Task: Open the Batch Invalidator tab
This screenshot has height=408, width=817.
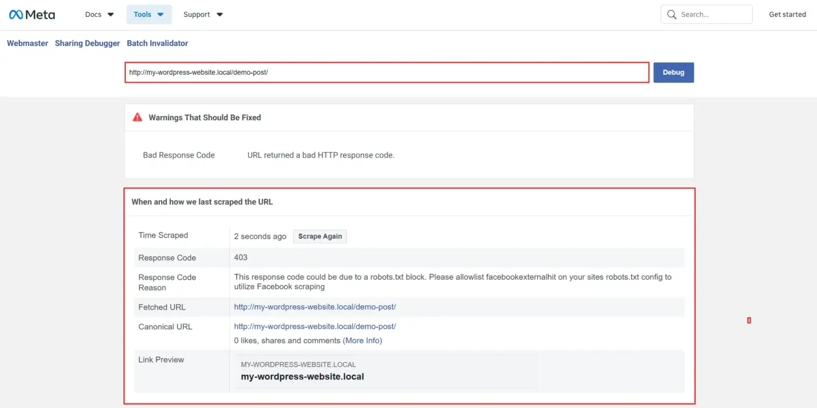Action: pyautogui.click(x=158, y=43)
